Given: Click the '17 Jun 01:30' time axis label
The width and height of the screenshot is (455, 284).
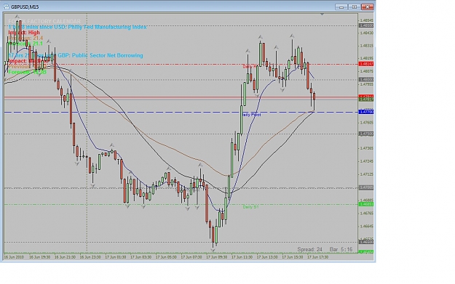Looking at the screenshot, I should [x=116, y=257].
